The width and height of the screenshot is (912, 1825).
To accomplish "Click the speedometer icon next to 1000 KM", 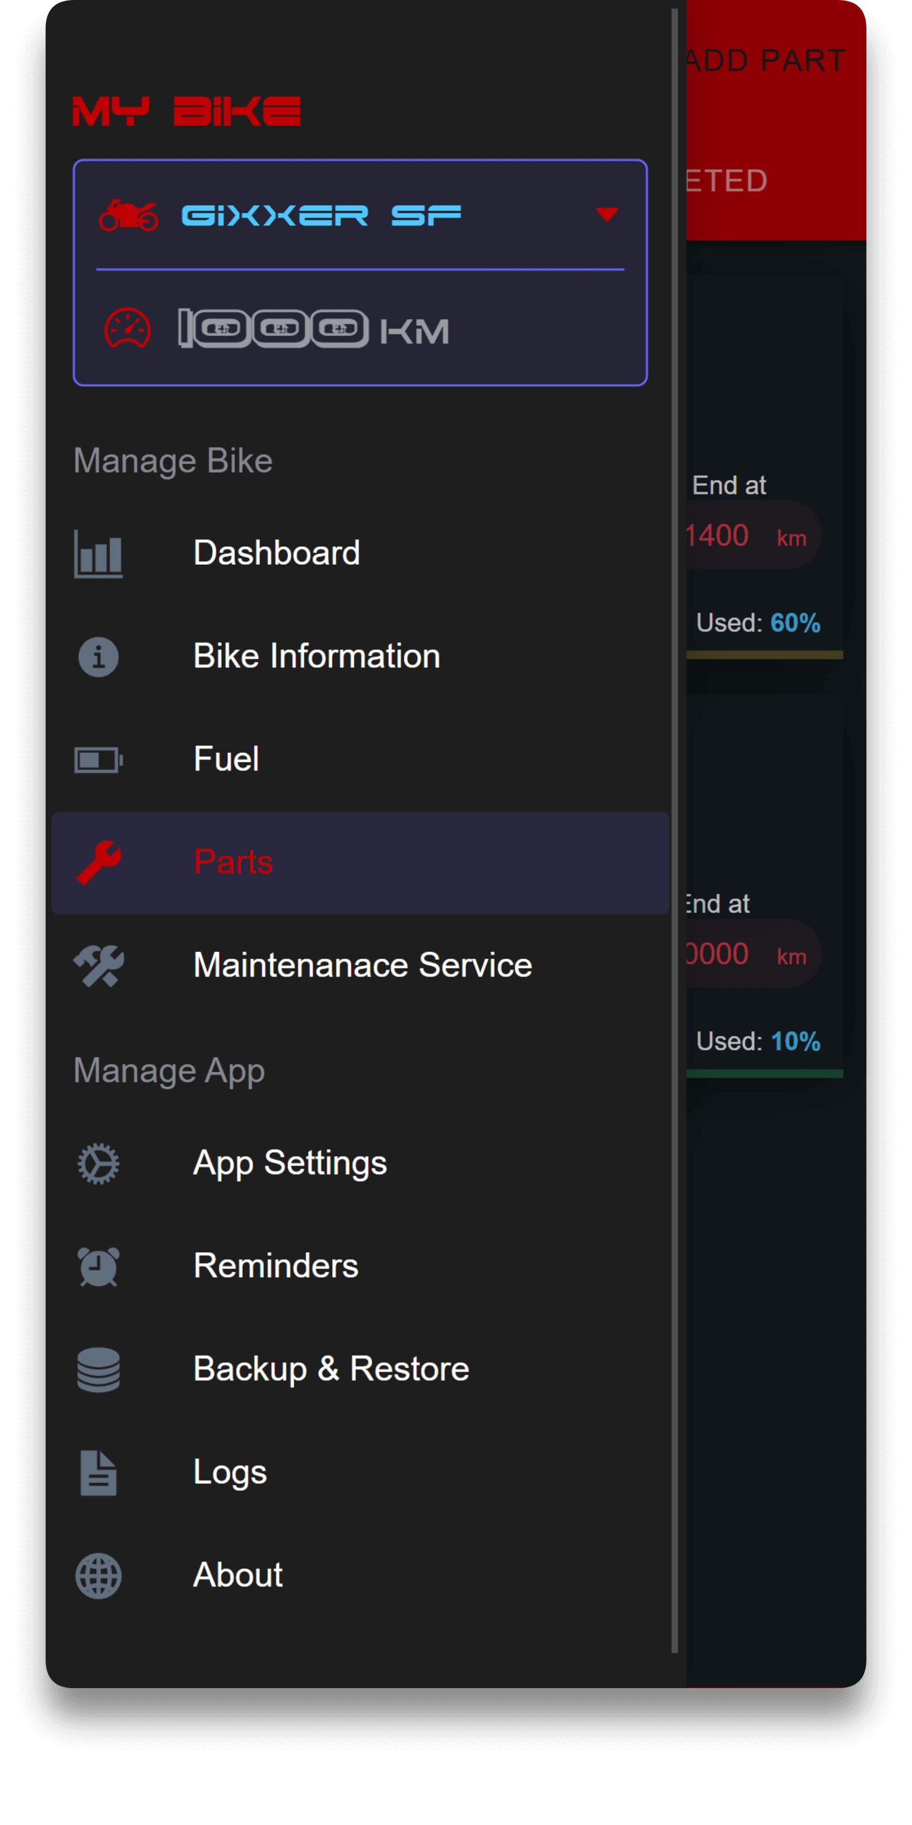I will [126, 329].
